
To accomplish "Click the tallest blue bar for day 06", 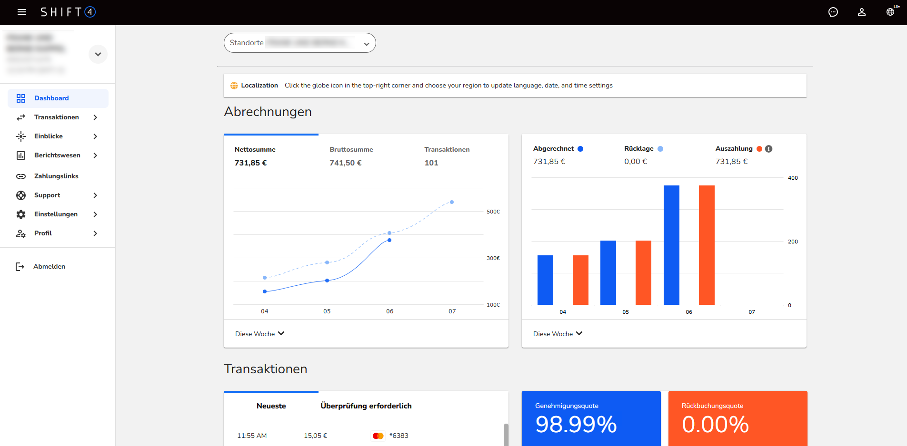I will [x=671, y=245].
